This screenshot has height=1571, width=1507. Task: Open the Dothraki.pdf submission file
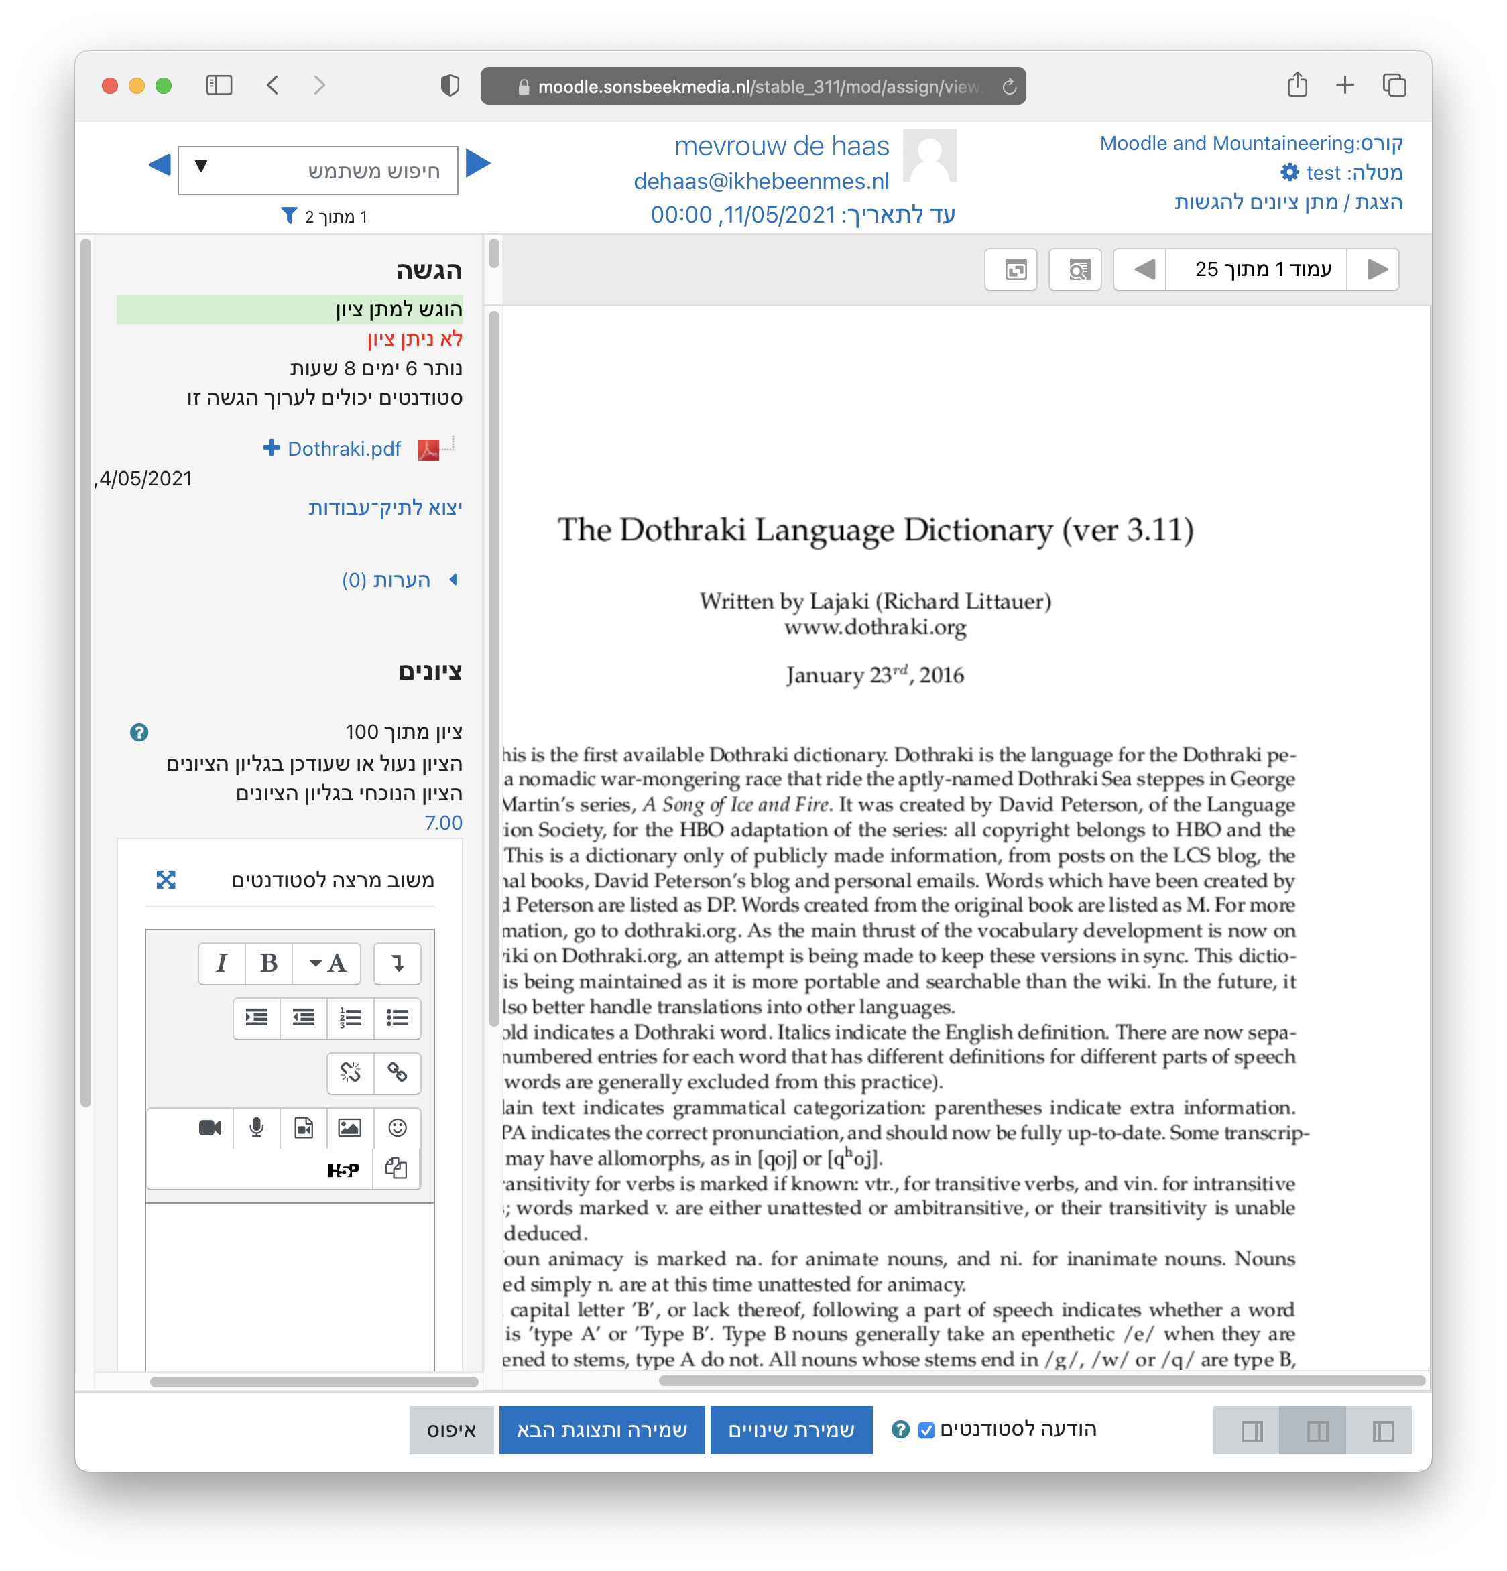click(344, 448)
